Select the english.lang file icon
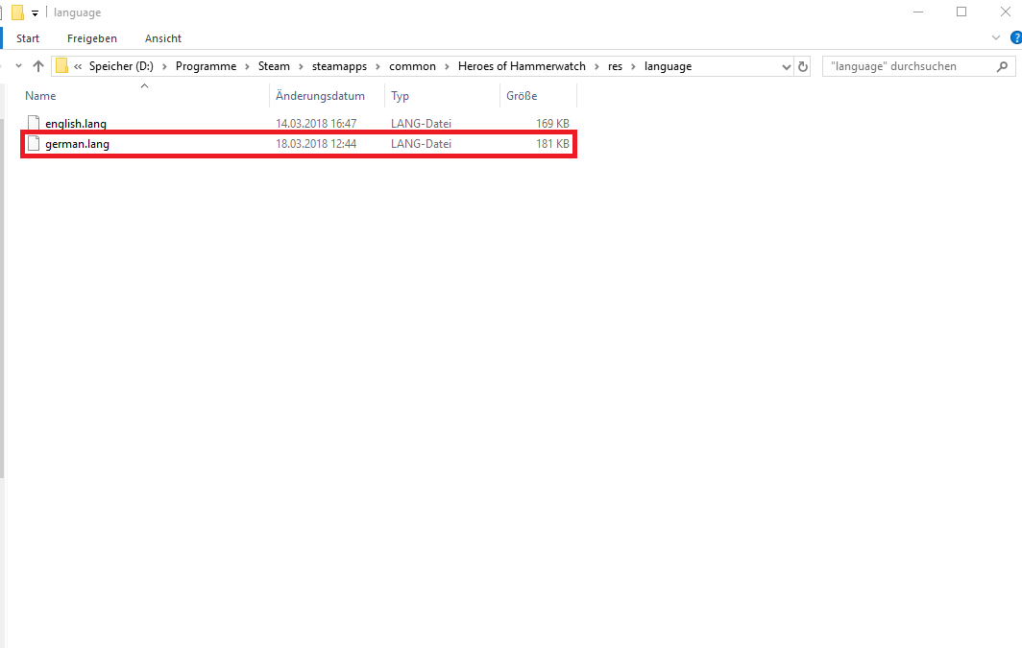The width and height of the screenshot is (1022, 648). click(34, 123)
